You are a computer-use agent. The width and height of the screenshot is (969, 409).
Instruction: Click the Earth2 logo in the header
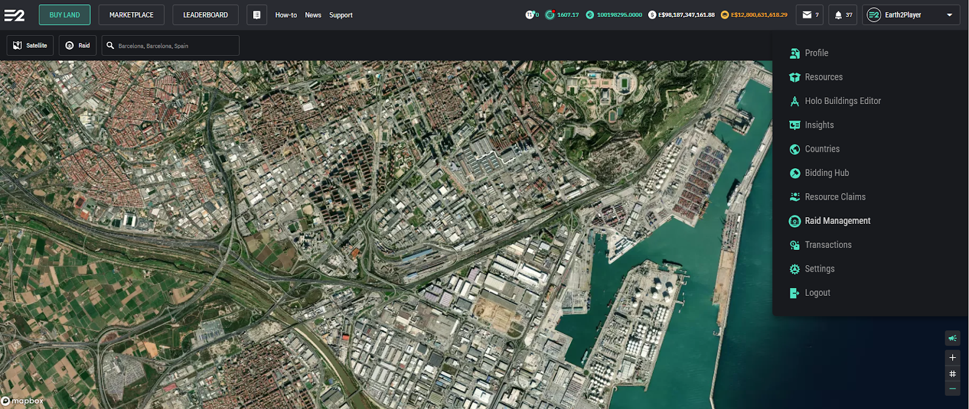pyautogui.click(x=15, y=15)
